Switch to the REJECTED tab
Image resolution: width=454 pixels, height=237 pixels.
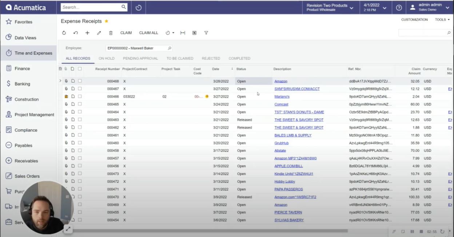[x=211, y=58]
